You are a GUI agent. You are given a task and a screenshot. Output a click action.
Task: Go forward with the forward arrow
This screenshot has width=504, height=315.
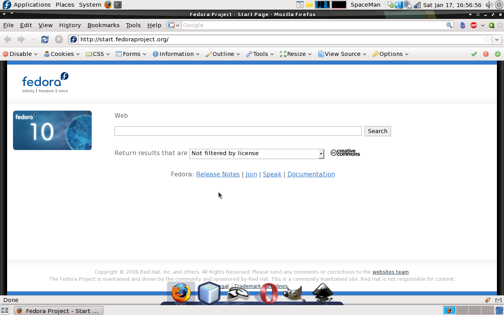pyautogui.click(x=21, y=39)
